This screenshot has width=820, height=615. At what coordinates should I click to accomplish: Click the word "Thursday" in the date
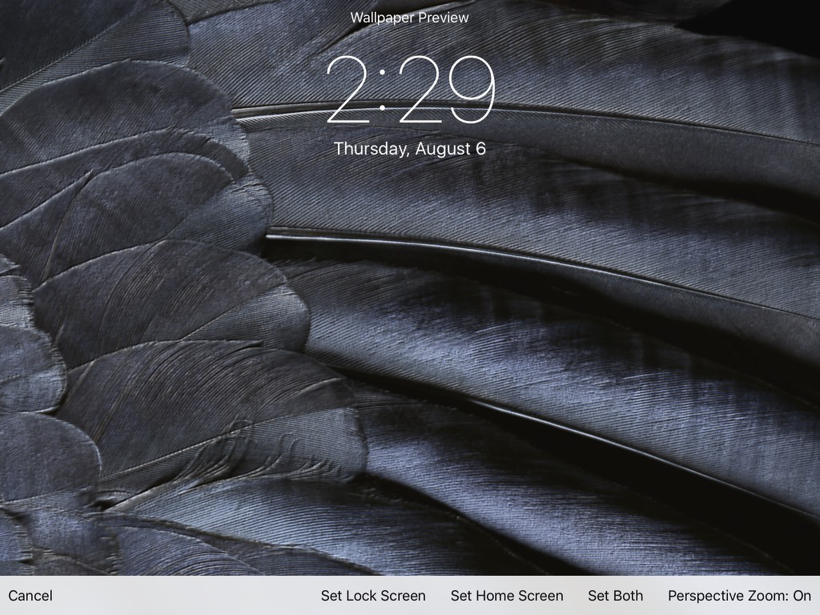coord(369,149)
